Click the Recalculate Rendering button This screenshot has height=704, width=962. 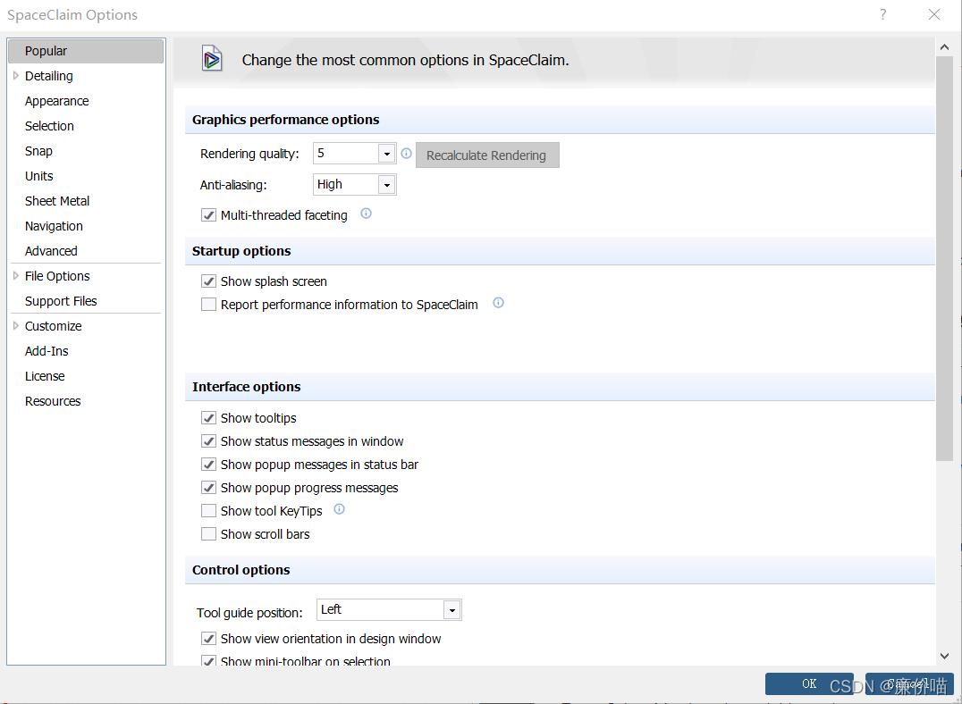(x=487, y=155)
